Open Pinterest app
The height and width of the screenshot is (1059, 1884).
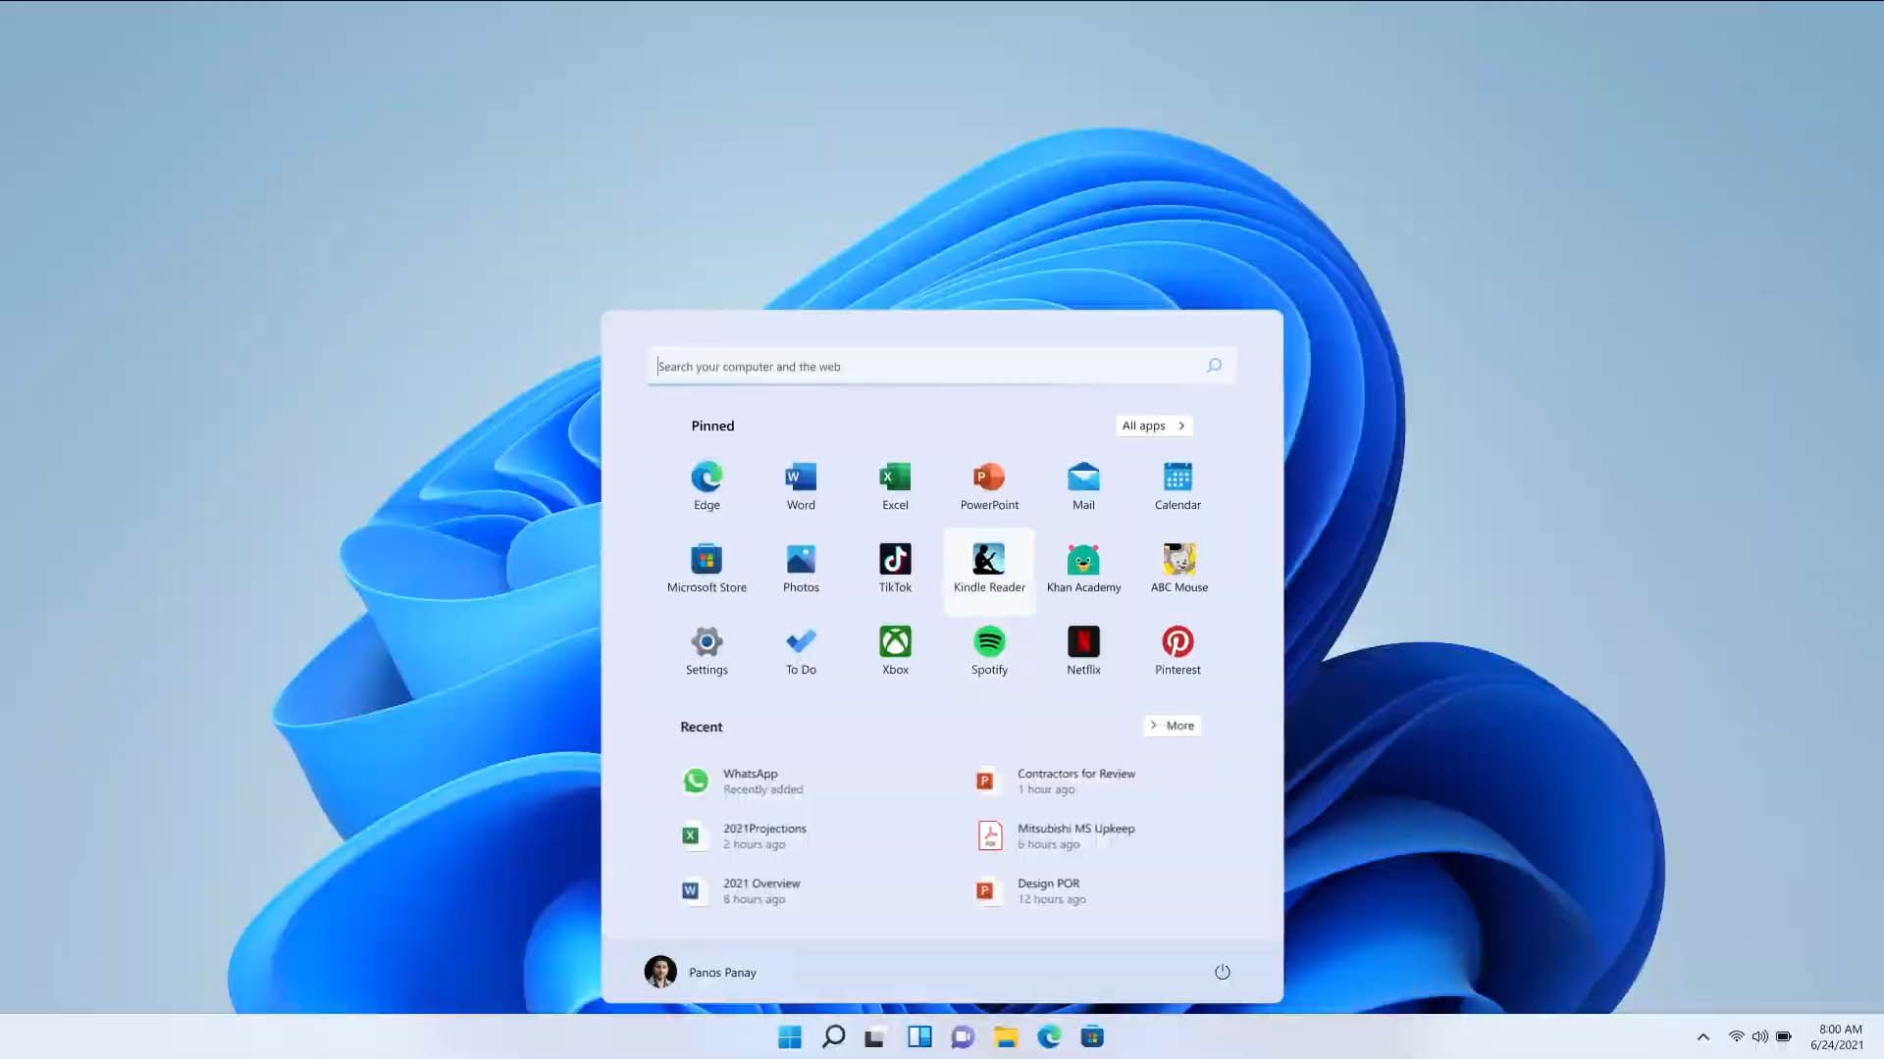click(1177, 650)
